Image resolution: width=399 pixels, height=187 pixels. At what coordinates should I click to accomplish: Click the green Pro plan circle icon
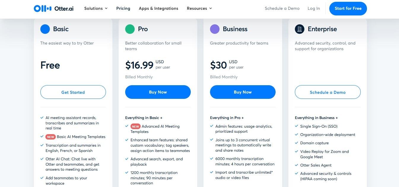click(130, 29)
